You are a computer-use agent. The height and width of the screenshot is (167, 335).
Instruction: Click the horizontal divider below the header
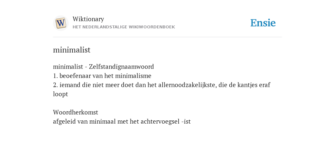tap(167, 37)
